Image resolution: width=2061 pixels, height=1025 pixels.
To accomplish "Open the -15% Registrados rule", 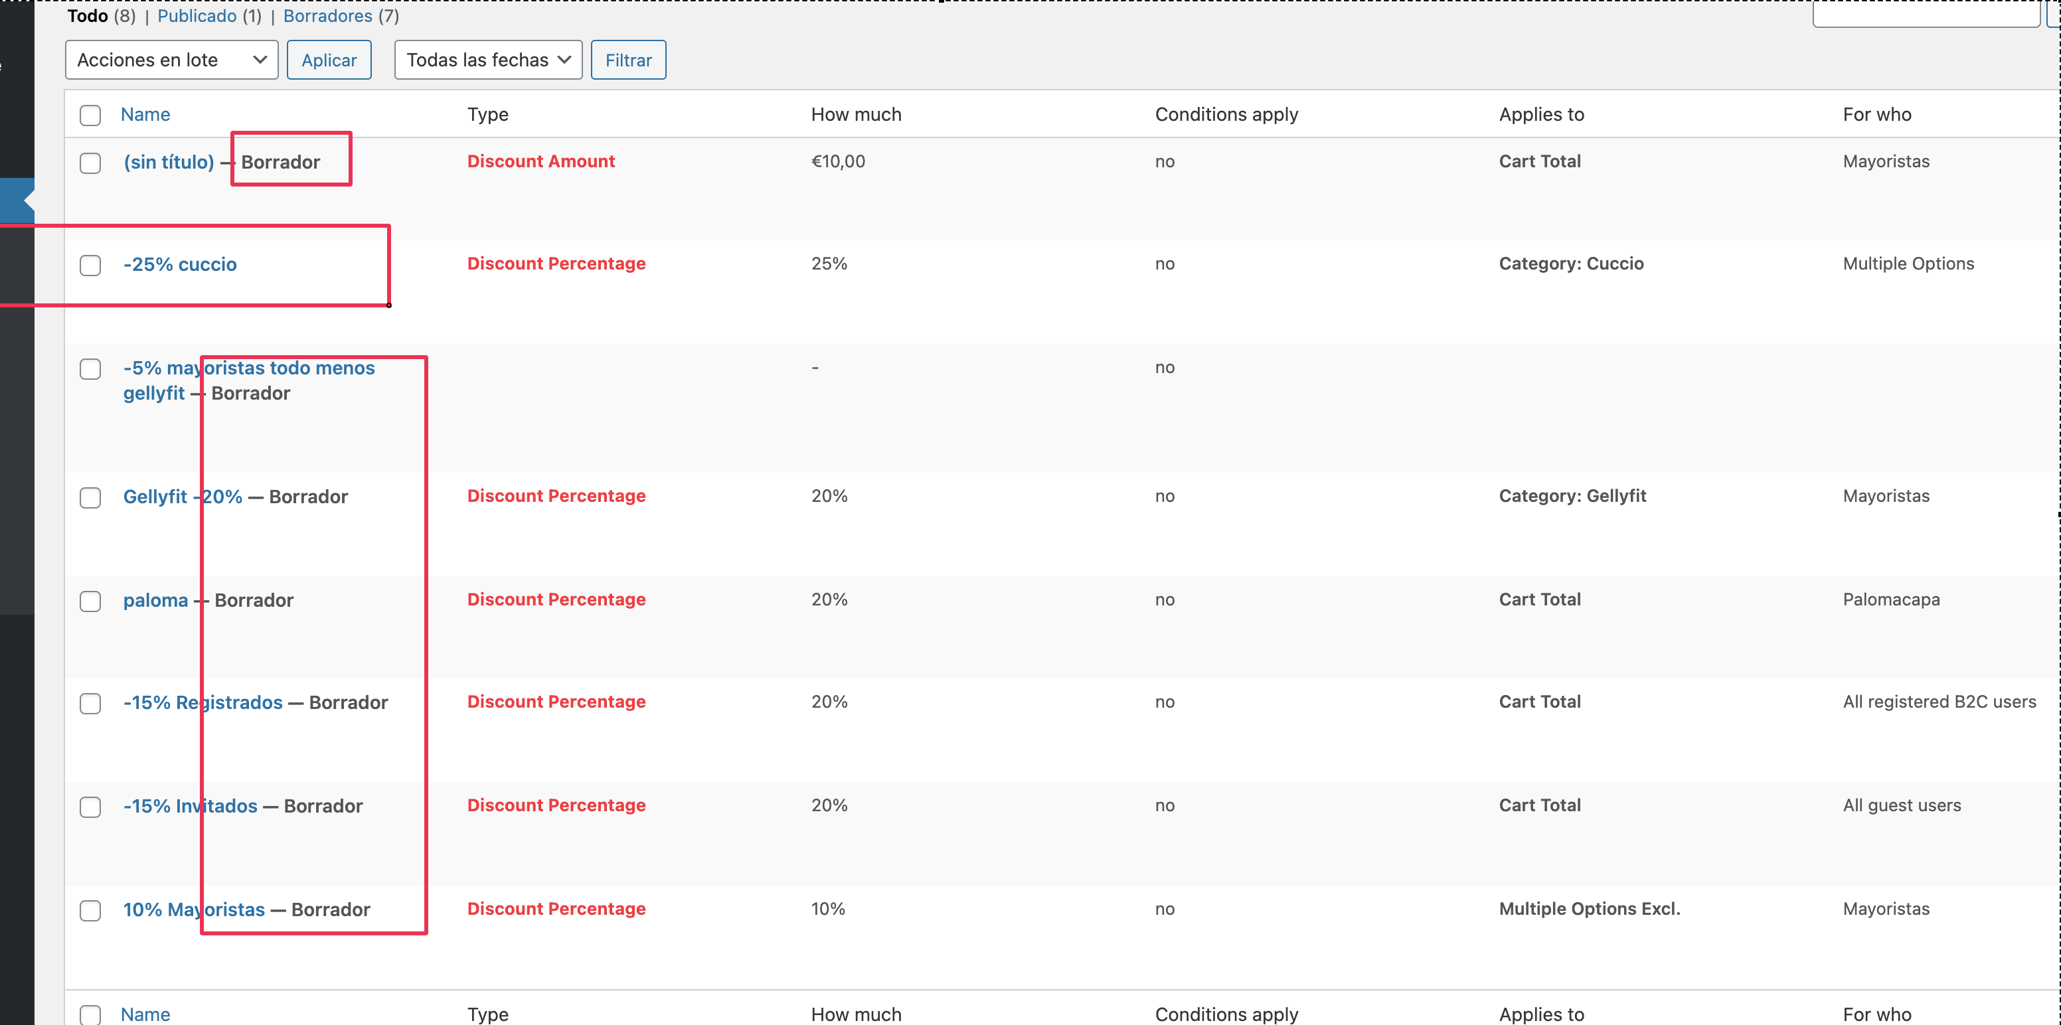I will tap(203, 702).
